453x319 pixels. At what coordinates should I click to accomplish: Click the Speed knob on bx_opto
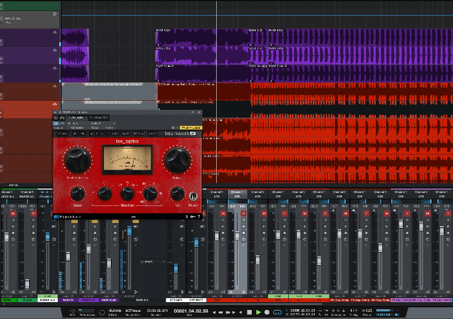click(77, 194)
